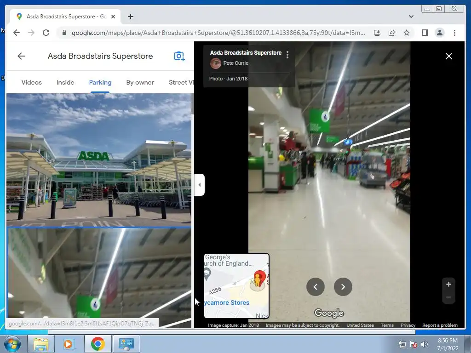Open the Windows Start menu
The height and width of the screenshot is (353, 471).
point(12,344)
